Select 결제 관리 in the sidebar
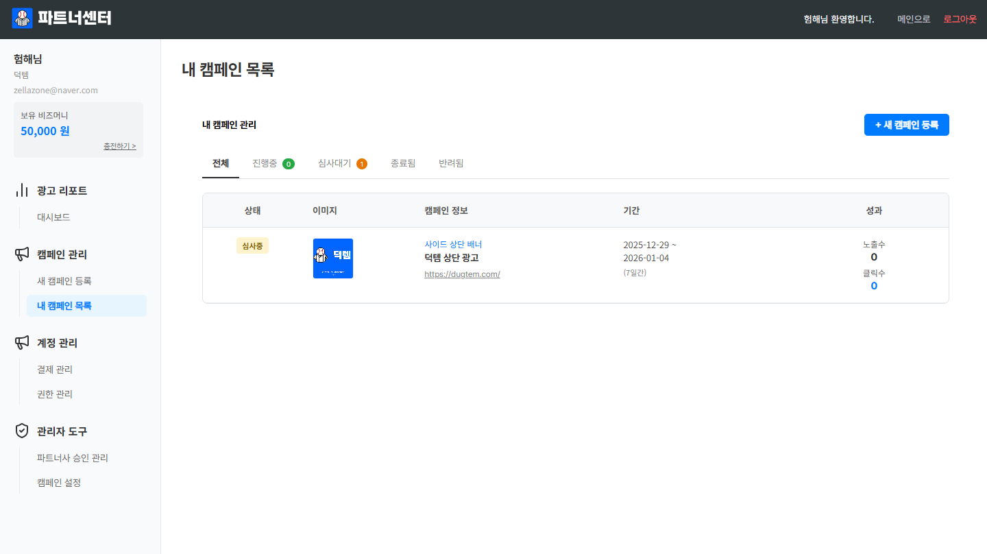This screenshot has height=554, width=987. (55, 370)
